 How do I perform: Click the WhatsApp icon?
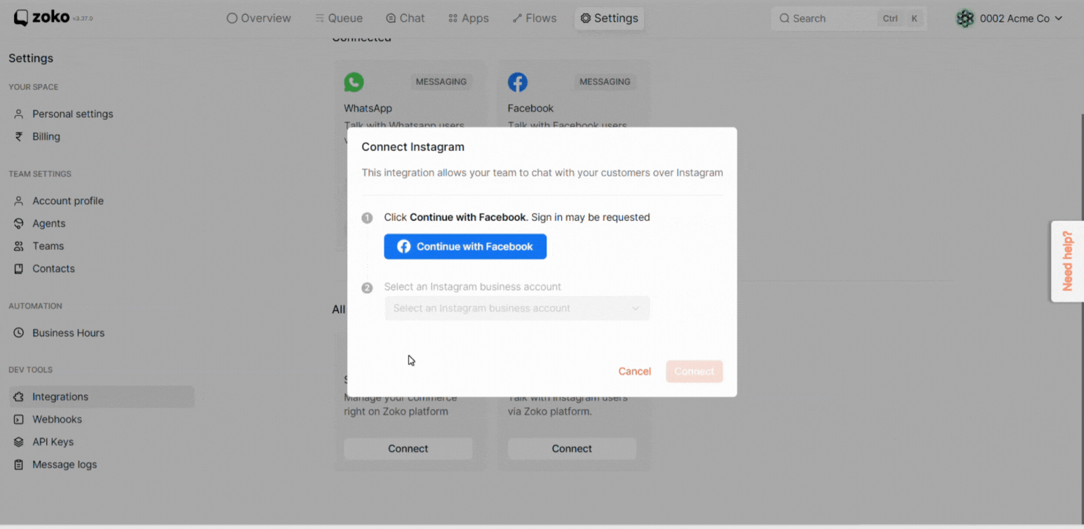[354, 82]
